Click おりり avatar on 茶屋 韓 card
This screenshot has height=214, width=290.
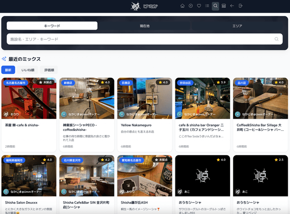pos(6,114)
